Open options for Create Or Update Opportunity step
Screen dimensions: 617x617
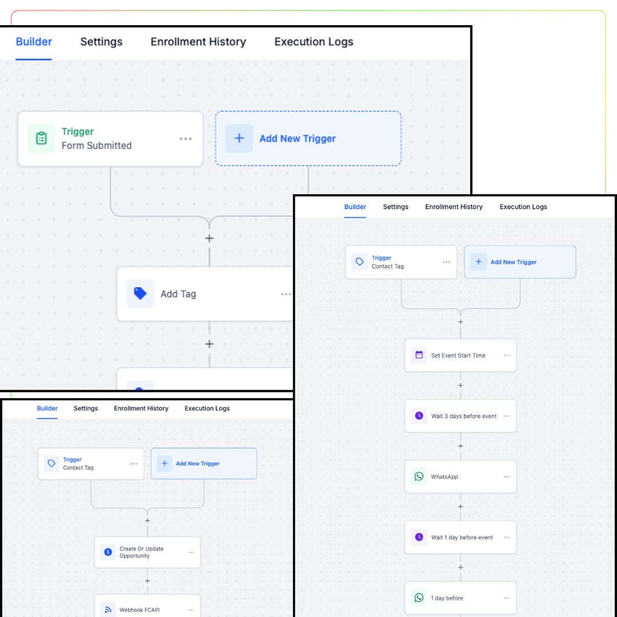pyautogui.click(x=191, y=552)
